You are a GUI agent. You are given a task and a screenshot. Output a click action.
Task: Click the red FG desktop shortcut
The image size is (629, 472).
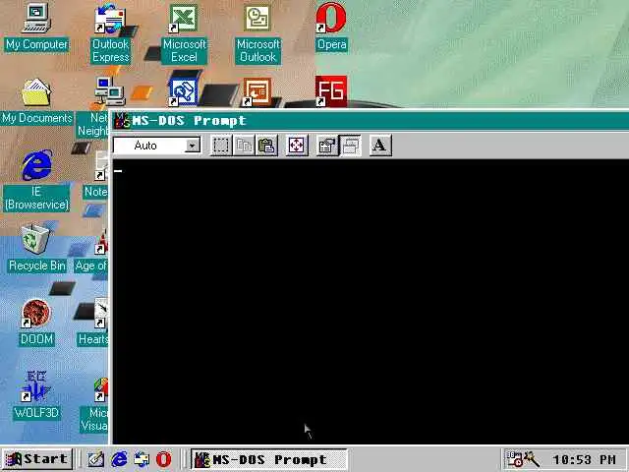tap(331, 91)
